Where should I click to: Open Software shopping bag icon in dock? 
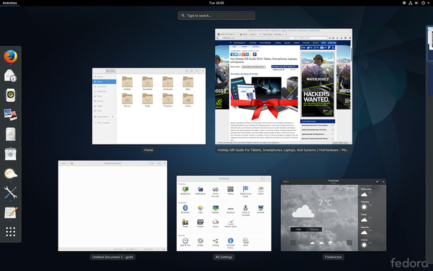pos(10,154)
